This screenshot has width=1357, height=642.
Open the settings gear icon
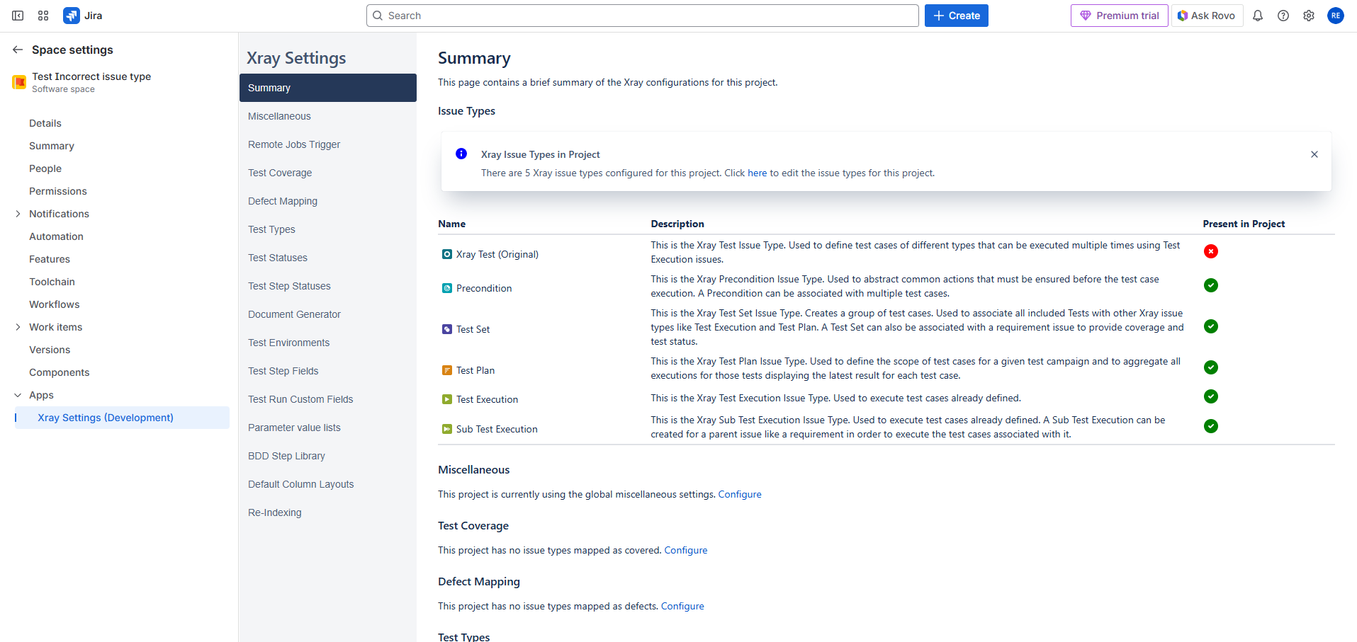point(1309,16)
